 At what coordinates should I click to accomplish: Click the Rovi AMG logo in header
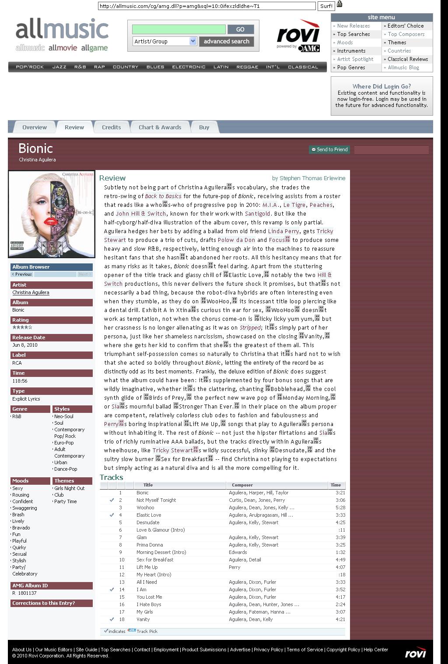pos(298,36)
